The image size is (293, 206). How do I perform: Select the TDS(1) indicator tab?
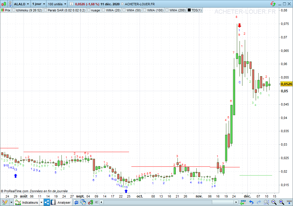point(195,10)
